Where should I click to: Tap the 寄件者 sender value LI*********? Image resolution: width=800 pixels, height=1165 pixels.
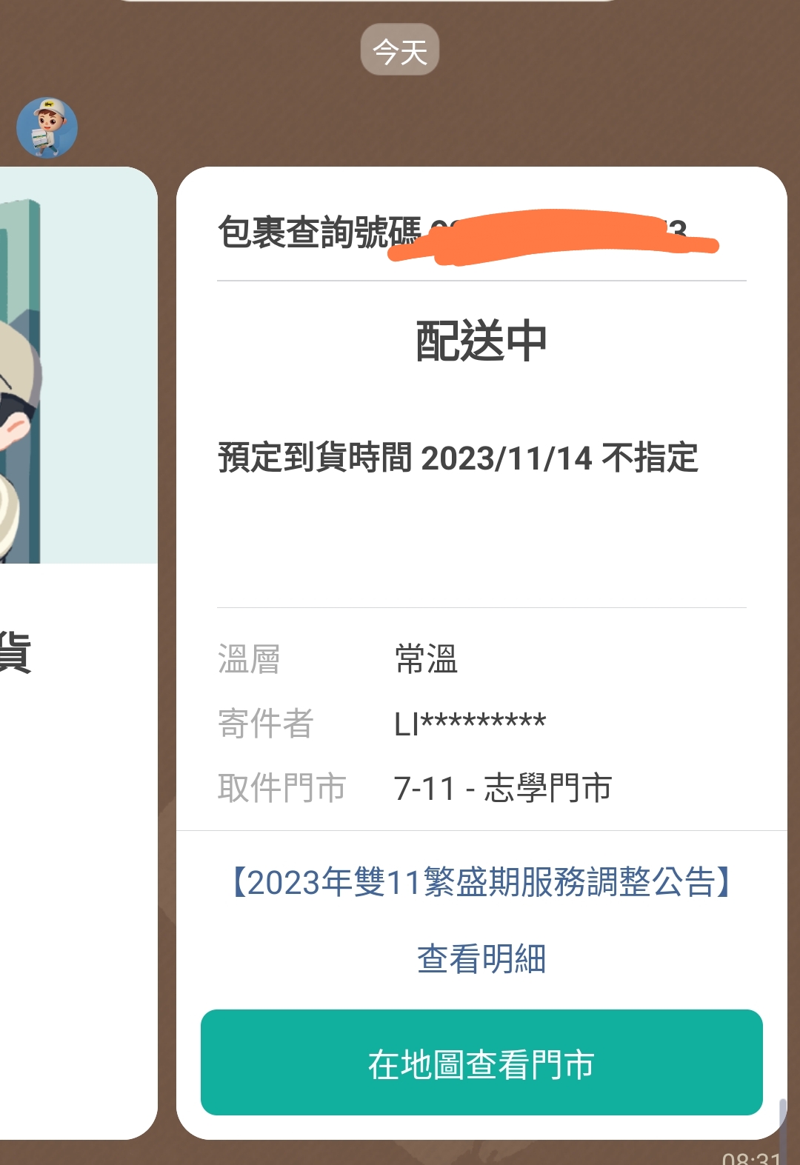pyautogui.click(x=470, y=724)
